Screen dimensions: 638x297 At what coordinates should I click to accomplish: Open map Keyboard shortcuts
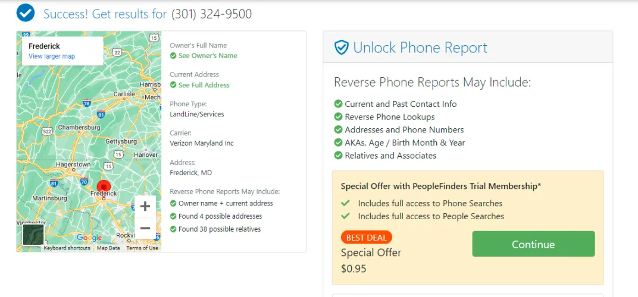[67, 248]
